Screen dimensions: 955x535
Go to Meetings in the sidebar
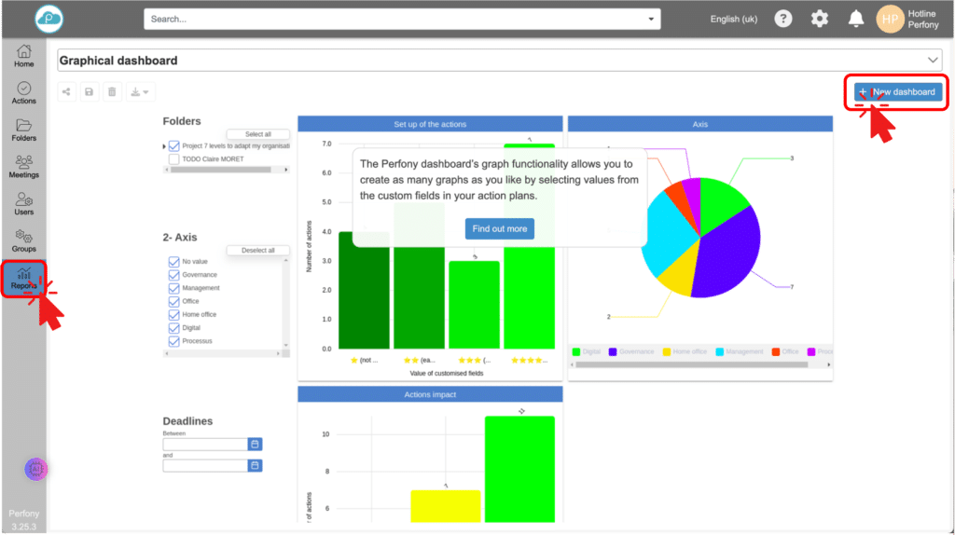23,167
